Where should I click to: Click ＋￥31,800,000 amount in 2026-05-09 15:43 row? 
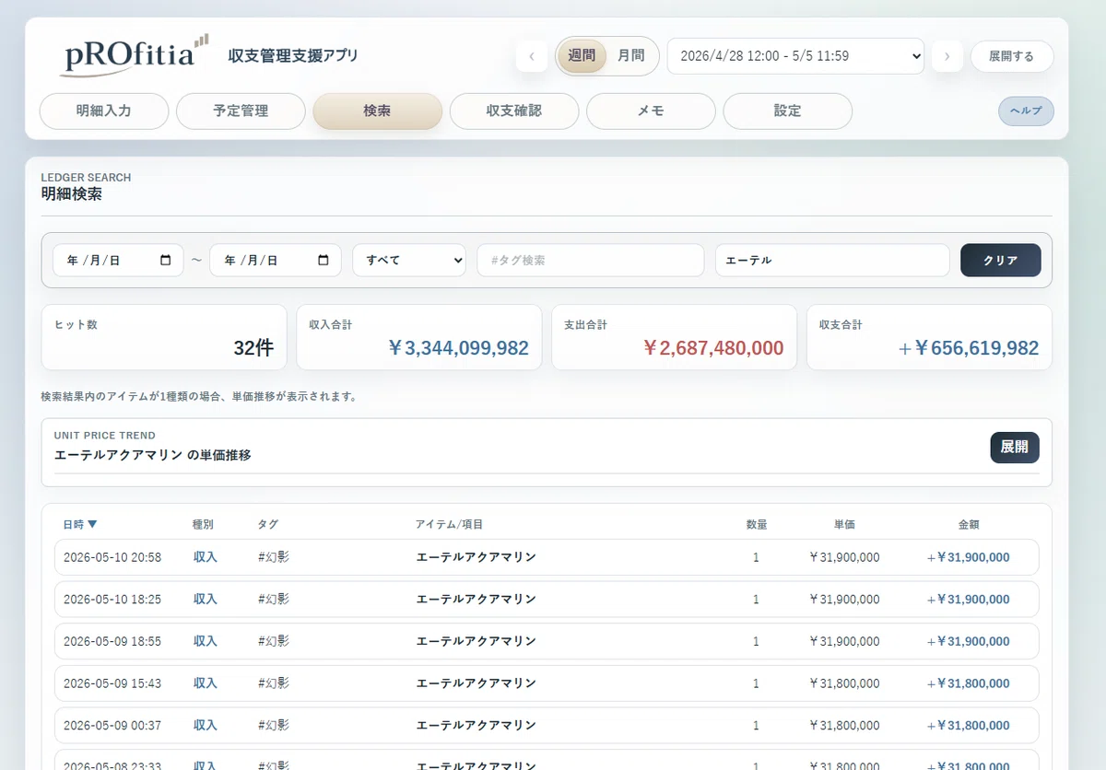pos(969,683)
